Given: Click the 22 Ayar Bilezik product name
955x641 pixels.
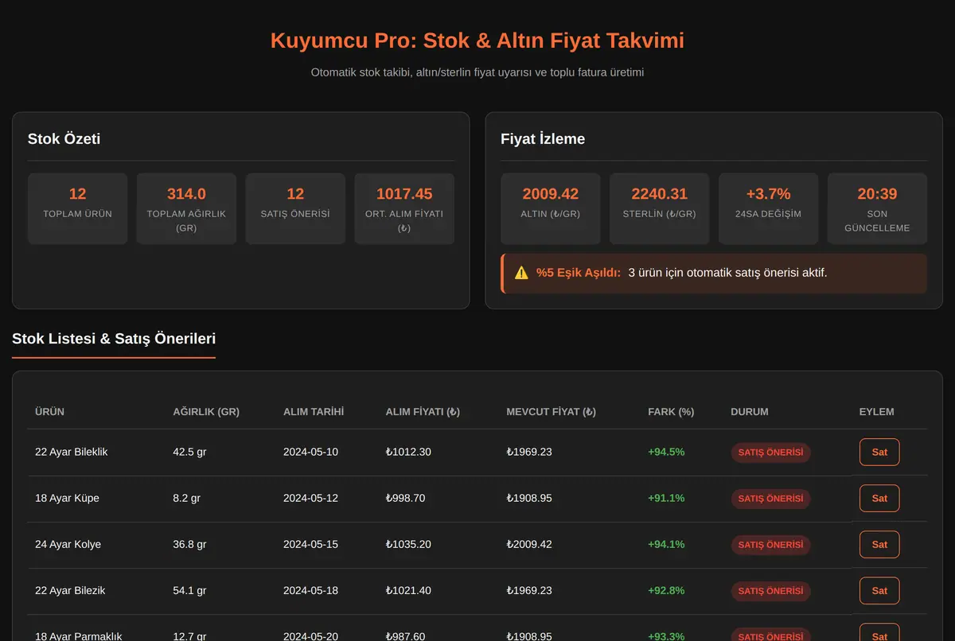Looking at the screenshot, I should point(70,590).
